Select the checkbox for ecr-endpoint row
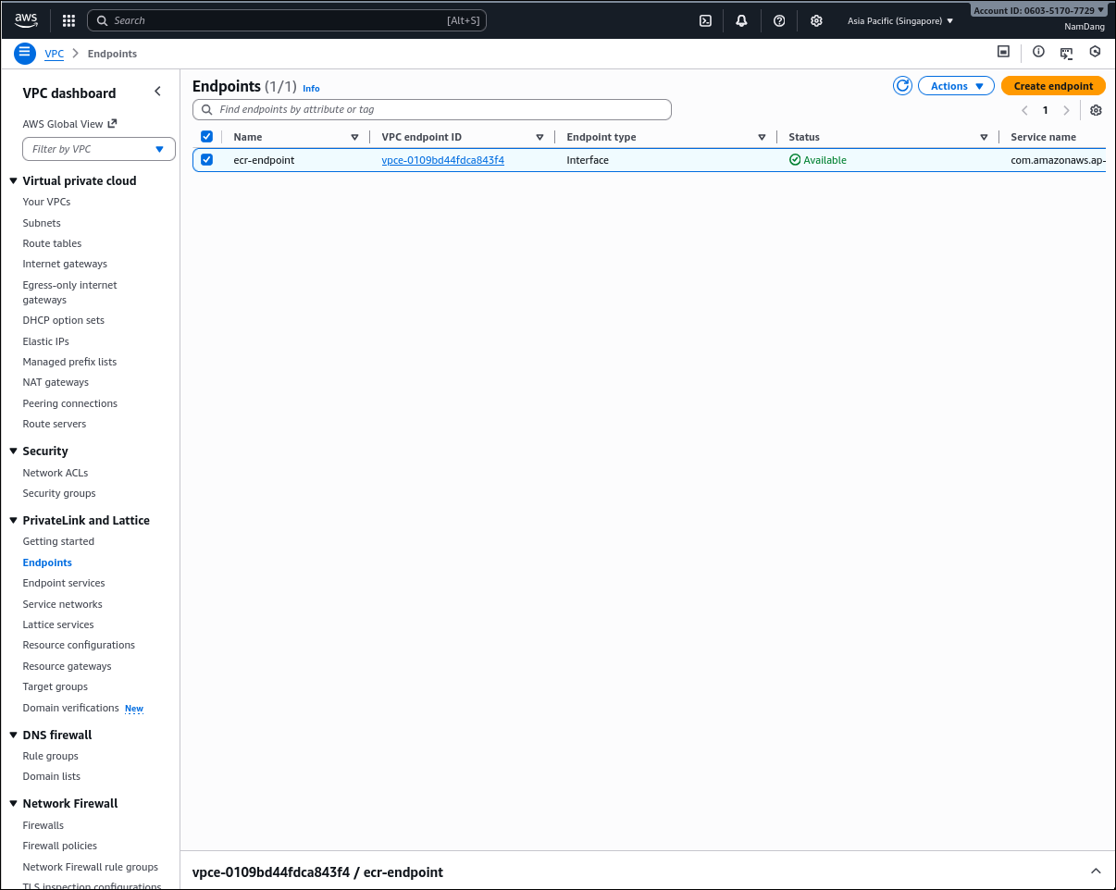The image size is (1116, 890). point(205,159)
